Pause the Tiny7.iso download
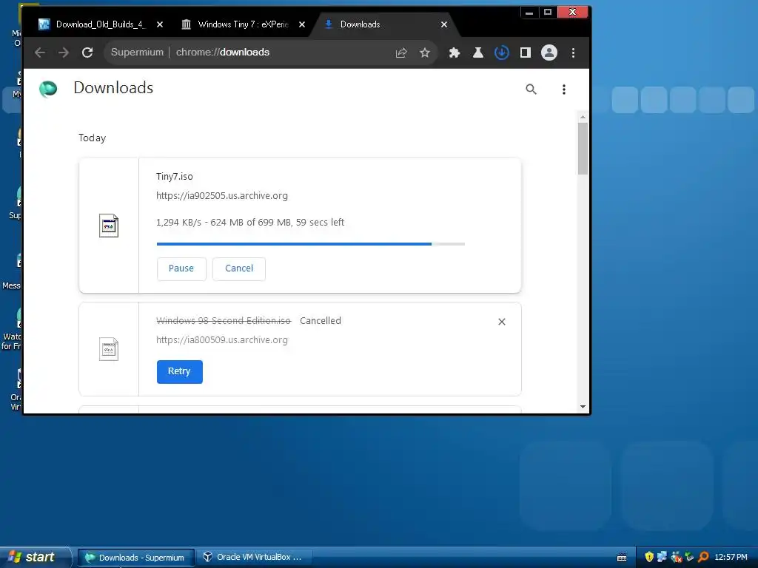758x568 pixels. coord(181,268)
